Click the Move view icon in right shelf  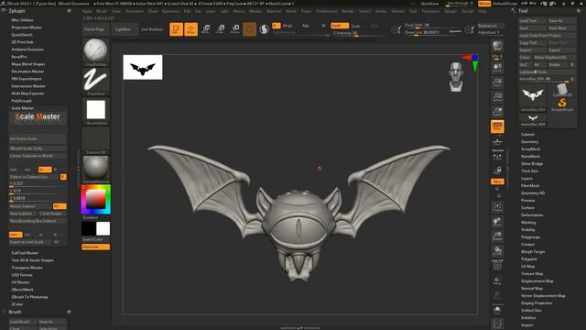click(x=497, y=222)
